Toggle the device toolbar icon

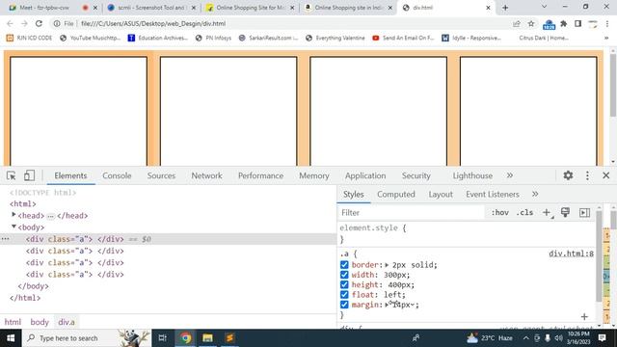click(x=29, y=175)
